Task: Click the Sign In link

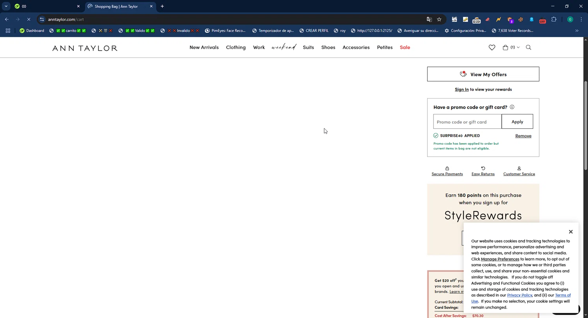Action: pyautogui.click(x=461, y=90)
